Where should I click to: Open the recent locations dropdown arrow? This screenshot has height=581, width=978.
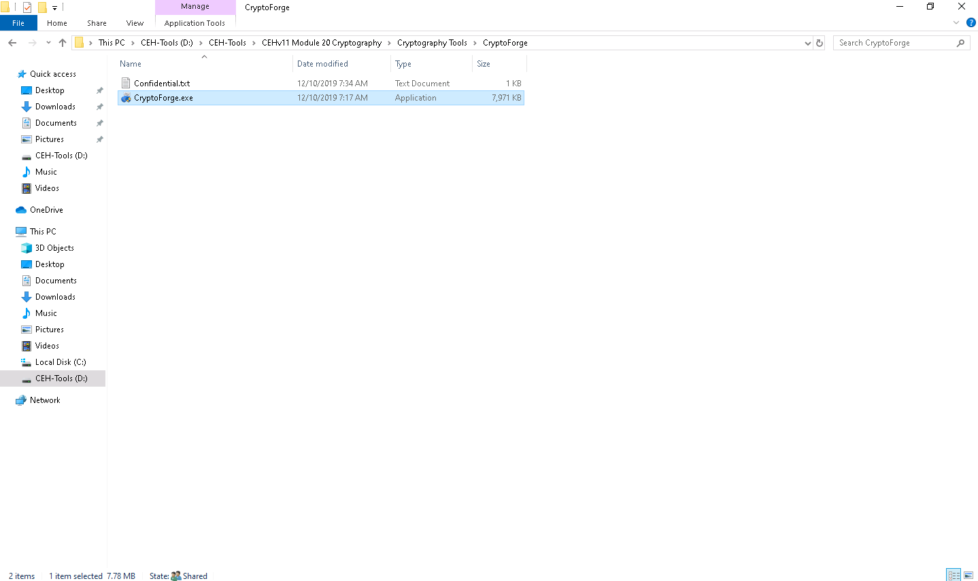[x=48, y=43]
